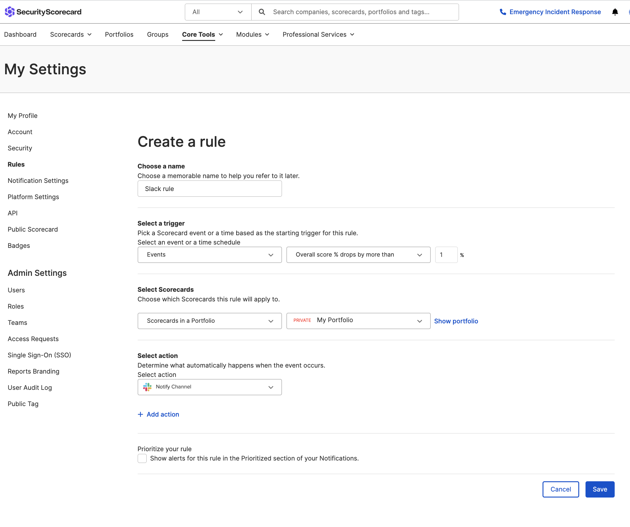630x527 pixels.
Task: Click the SecurityScorecard logo icon
Action: pos(9,12)
